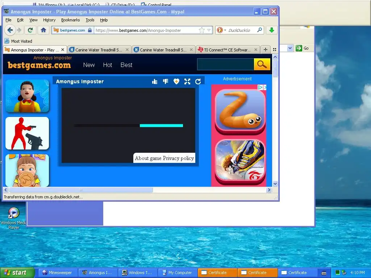Click the vertical scrollbar up arrow

[x=275, y=57]
